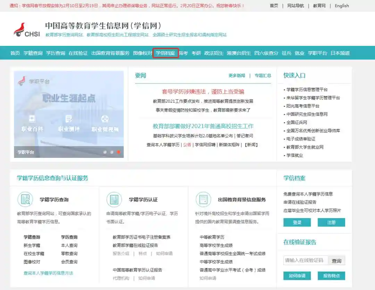Switch the site language via the English link

342,6
